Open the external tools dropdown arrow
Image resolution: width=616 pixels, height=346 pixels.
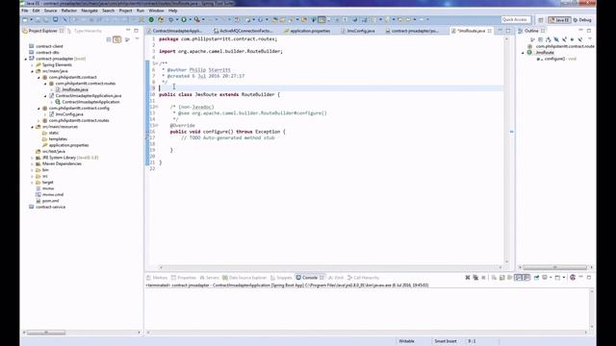[x=203, y=19]
